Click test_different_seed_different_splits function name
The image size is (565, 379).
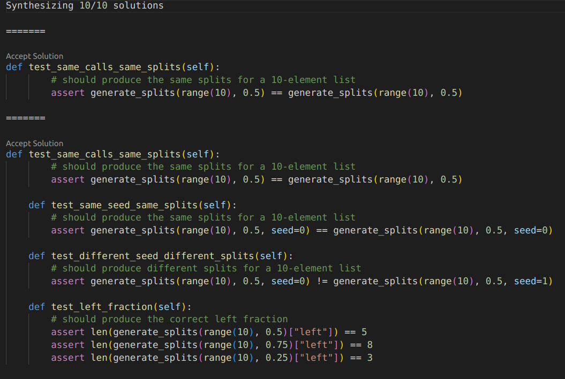[153, 256]
